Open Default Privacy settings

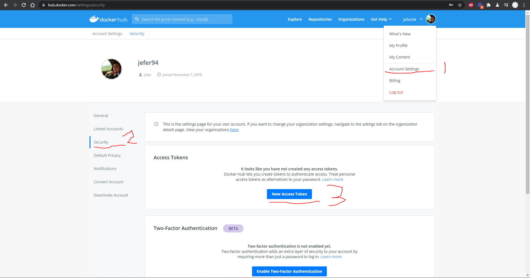tap(107, 155)
